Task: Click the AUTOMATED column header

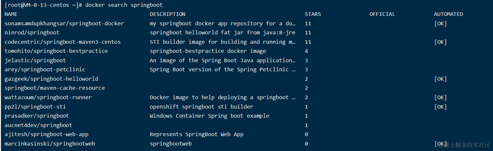Action: point(448,14)
